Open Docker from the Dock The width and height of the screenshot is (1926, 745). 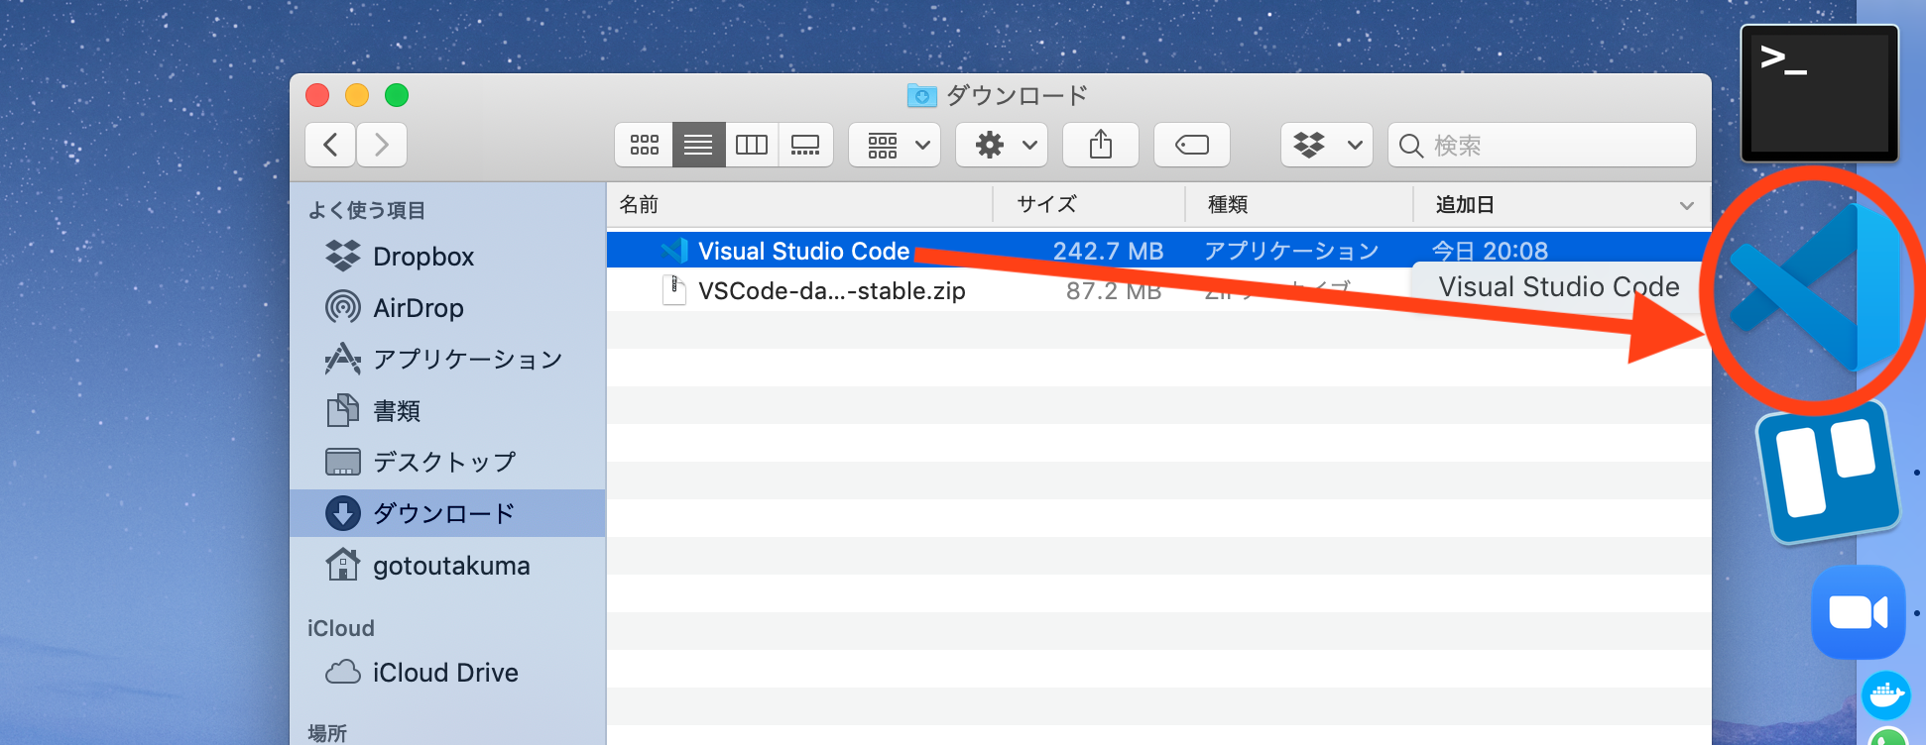click(1885, 695)
